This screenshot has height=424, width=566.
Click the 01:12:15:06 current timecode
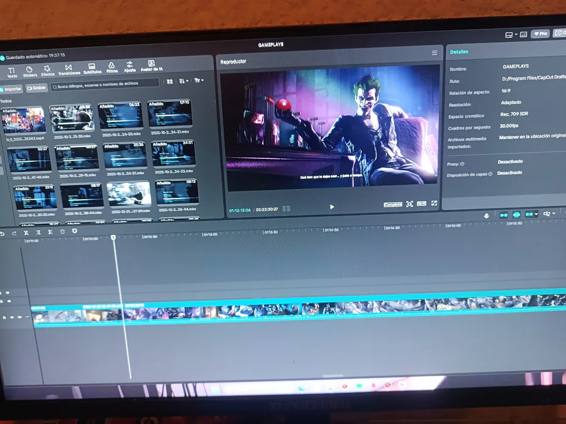240,210
